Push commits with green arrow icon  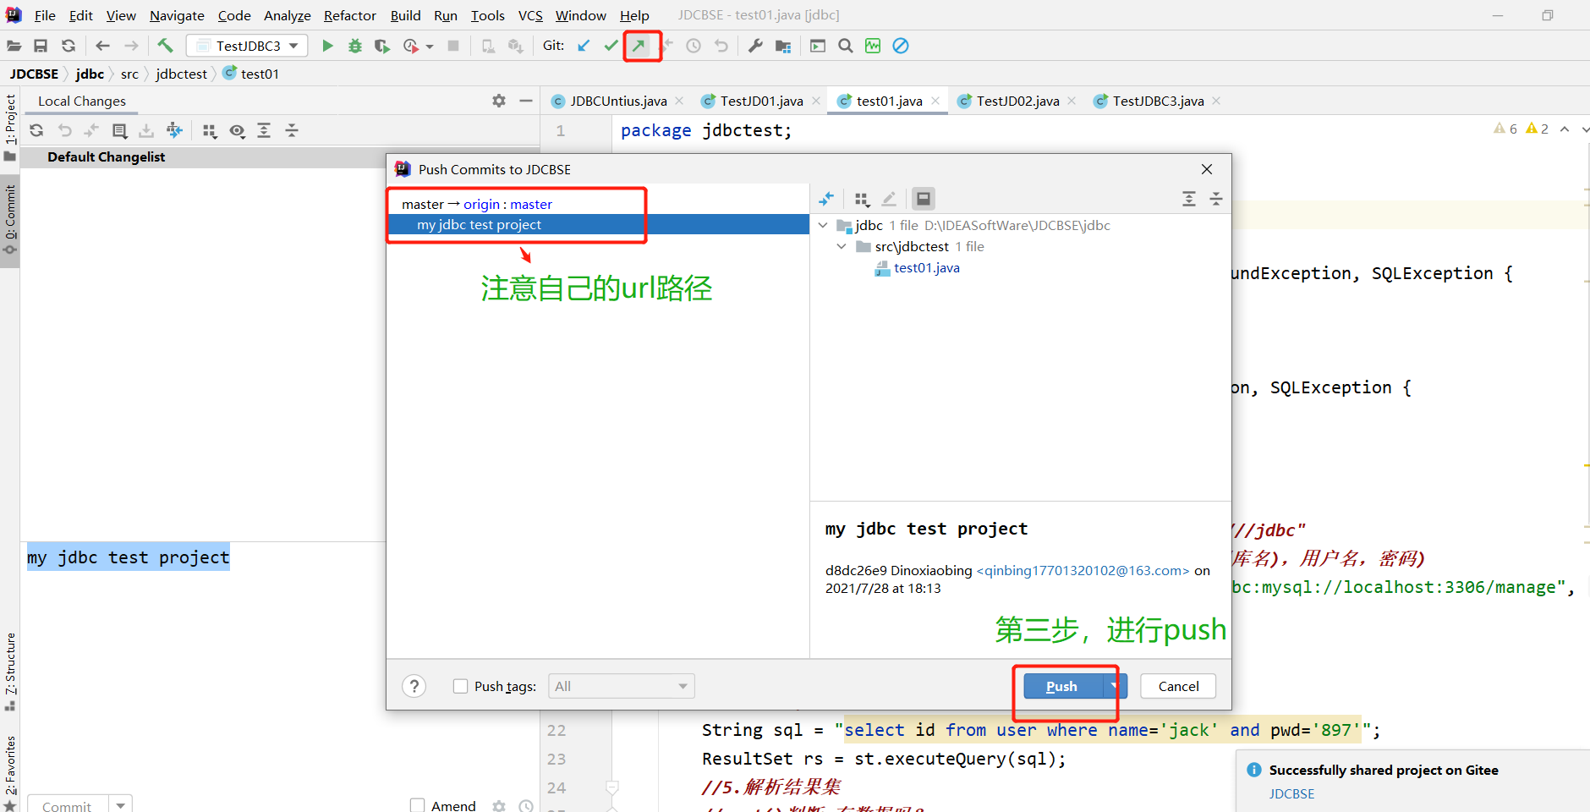click(x=639, y=46)
